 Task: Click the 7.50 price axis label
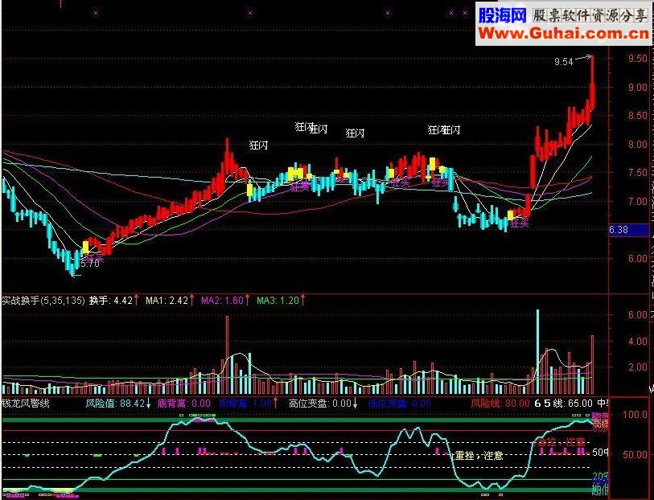(638, 173)
